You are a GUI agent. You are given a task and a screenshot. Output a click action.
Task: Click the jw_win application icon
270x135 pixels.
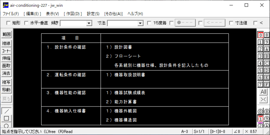tap(6, 5)
